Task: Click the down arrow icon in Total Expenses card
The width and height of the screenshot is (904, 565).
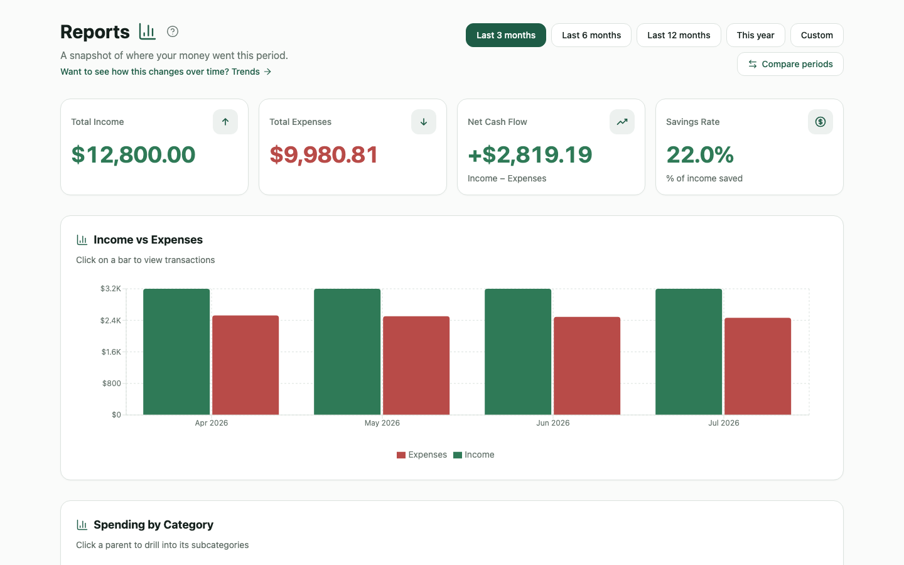Action: pos(424,122)
